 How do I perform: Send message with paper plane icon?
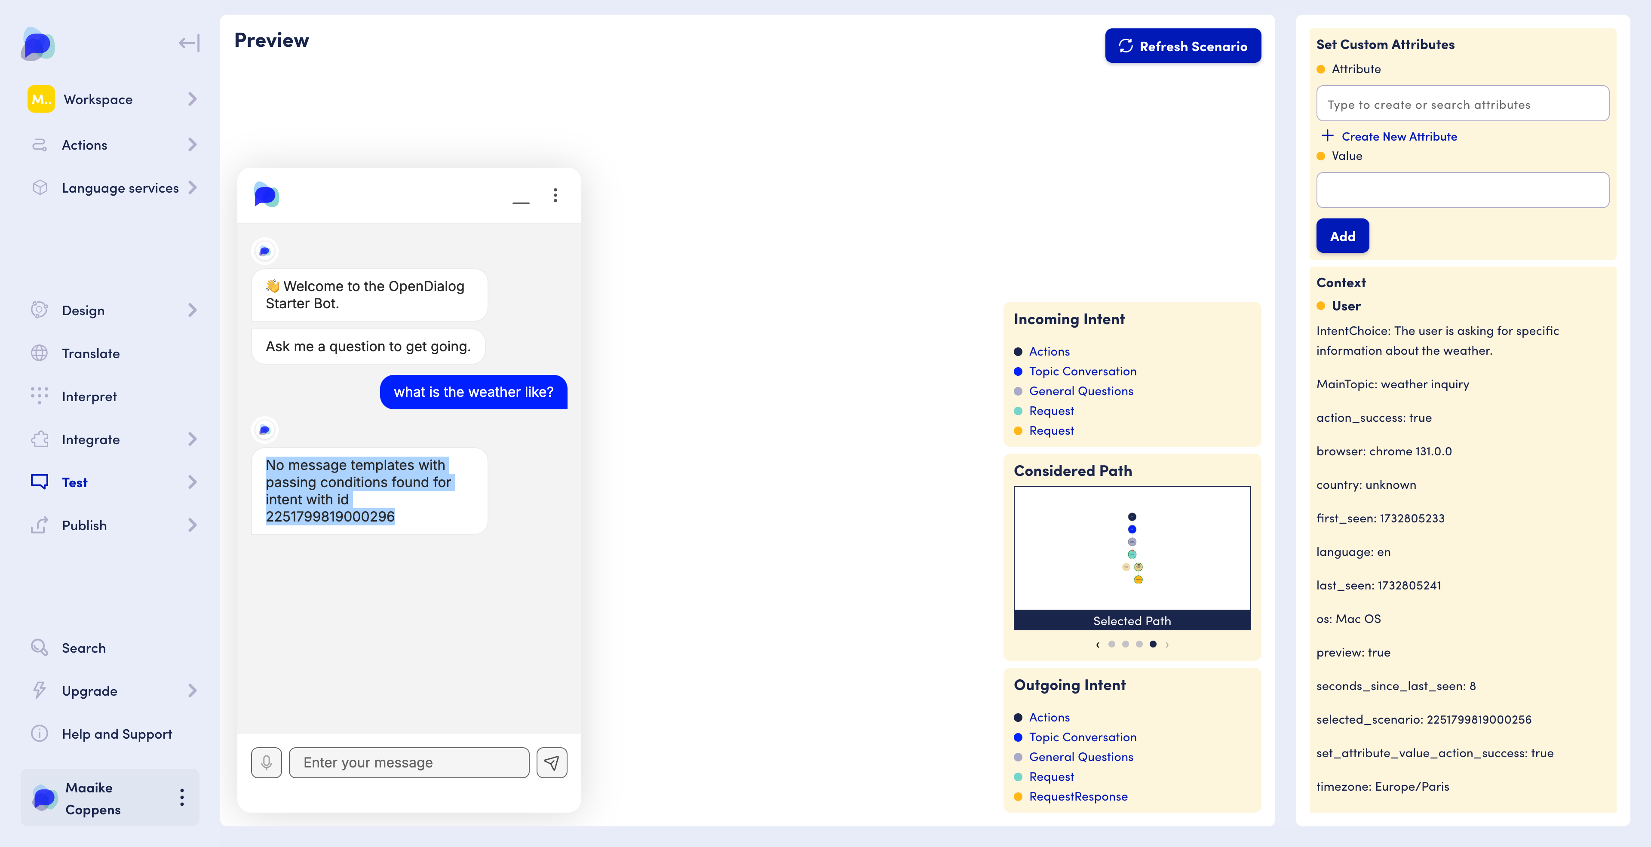[551, 762]
